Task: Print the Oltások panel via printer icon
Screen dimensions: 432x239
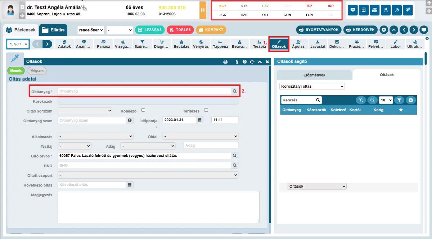Action: (225, 62)
